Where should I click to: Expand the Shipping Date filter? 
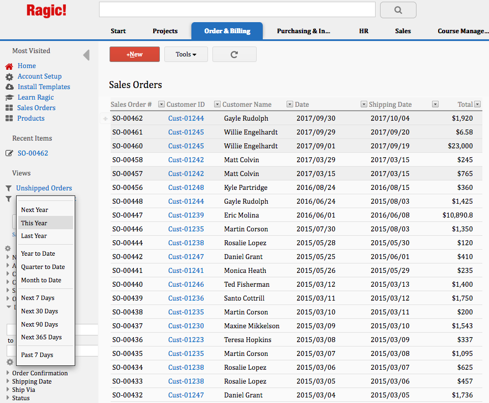8,381
